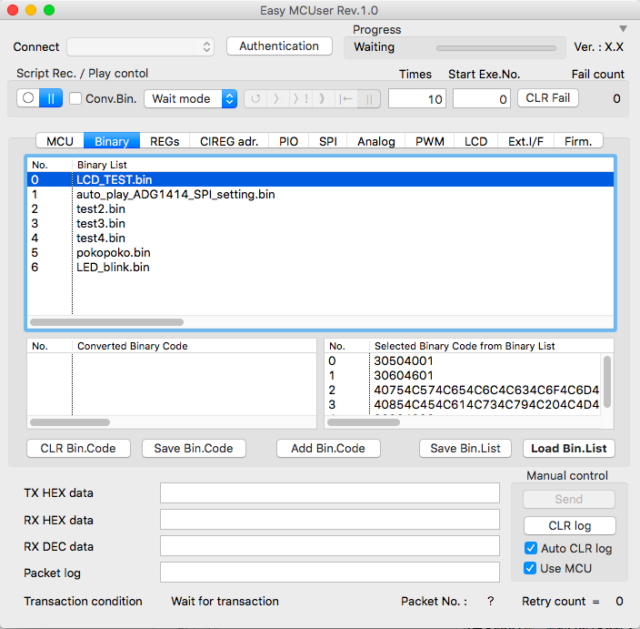Click the grey pause playback icon
The height and width of the screenshot is (629, 640).
[x=369, y=99]
